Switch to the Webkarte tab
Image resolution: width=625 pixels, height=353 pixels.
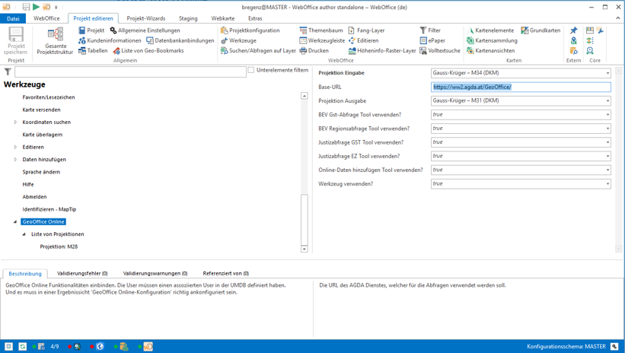(x=223, y=18)
